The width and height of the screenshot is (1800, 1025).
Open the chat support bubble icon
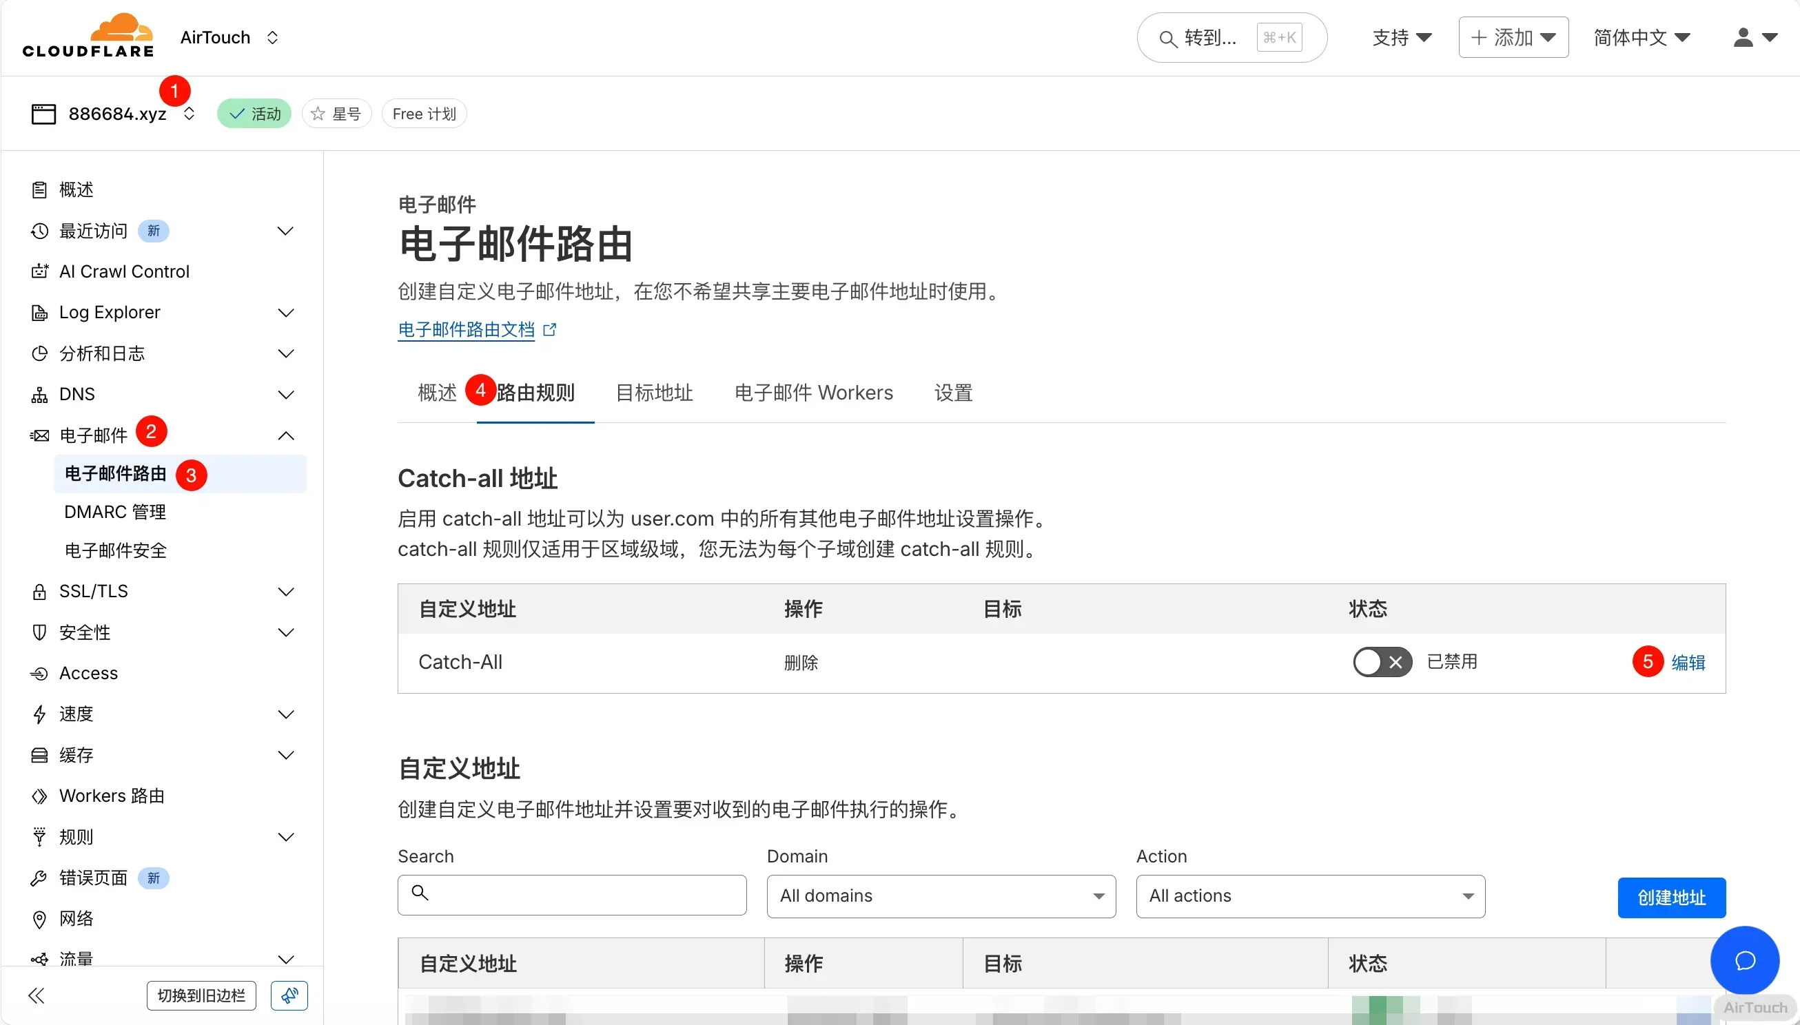[1744, 960]
